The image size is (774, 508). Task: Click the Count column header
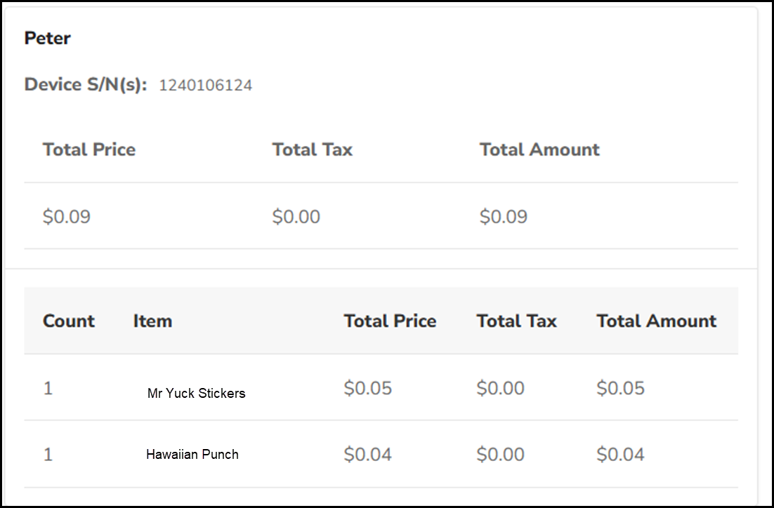pyautogui.click(x=68, y=321)
